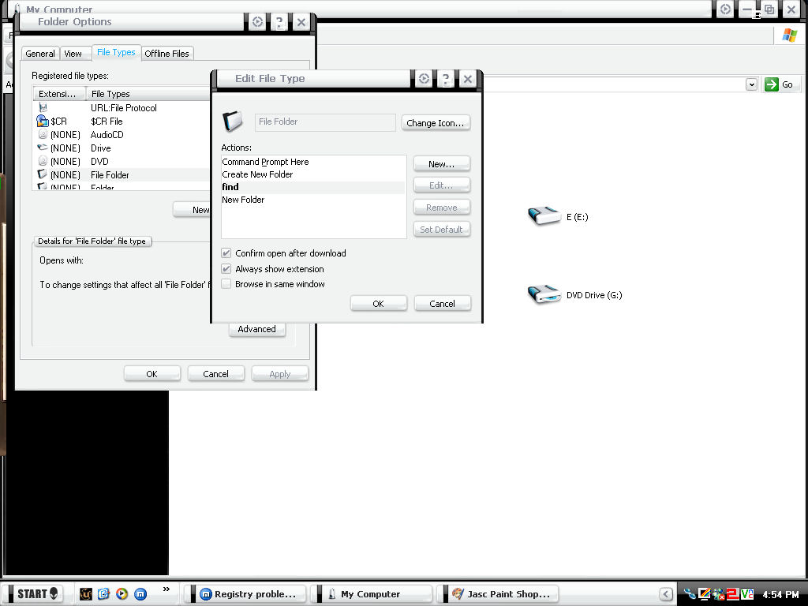The height and width of the screenshot is (606, 808).
Task: Switch to Registry problem taskbar window
Action: tap(247, 594)
